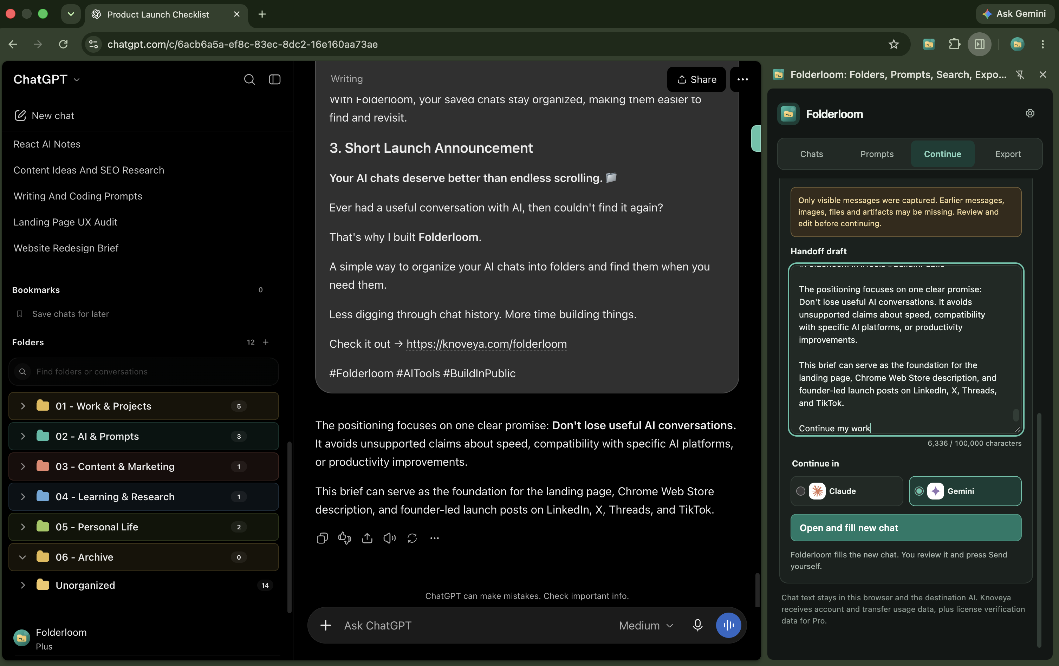Open ChatGPT sidebar search icon
The width and height of the screenshot is (1059, 666).
(x=249, y=79)
